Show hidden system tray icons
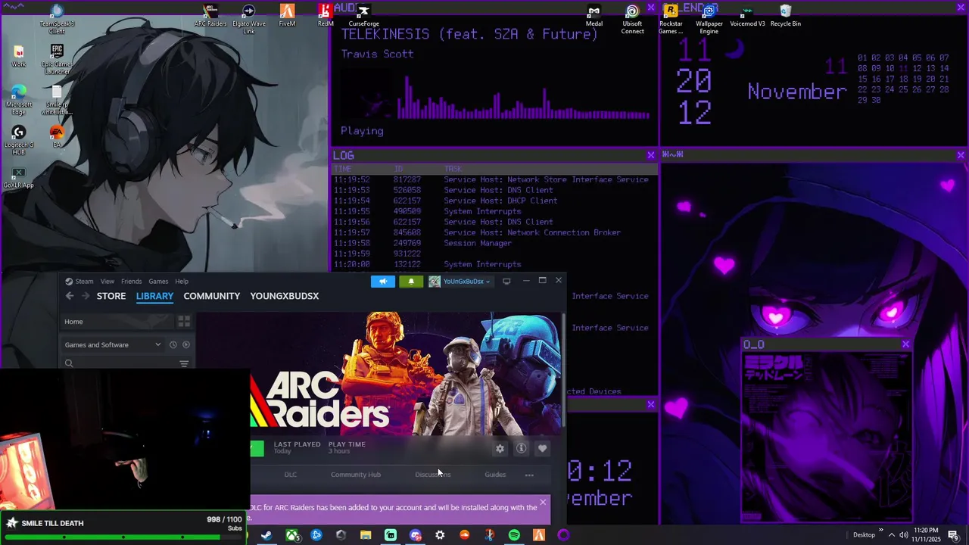The image size is (969, 545). click(x=891, y=535)
